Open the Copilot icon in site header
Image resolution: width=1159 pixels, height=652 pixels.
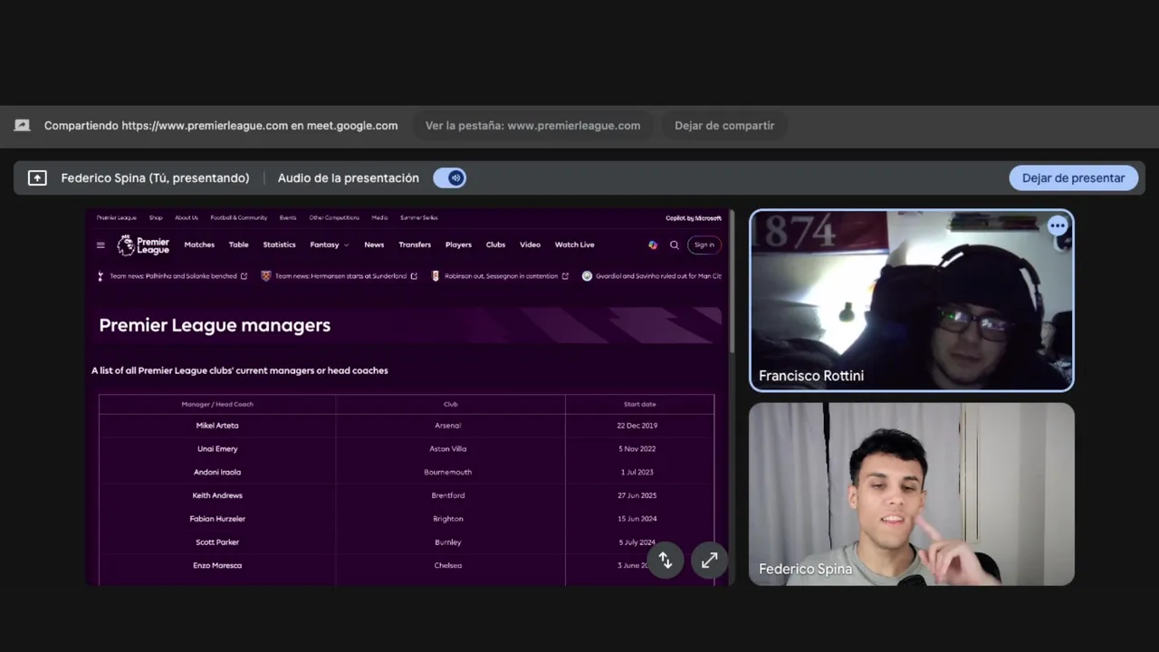point(653,244)
